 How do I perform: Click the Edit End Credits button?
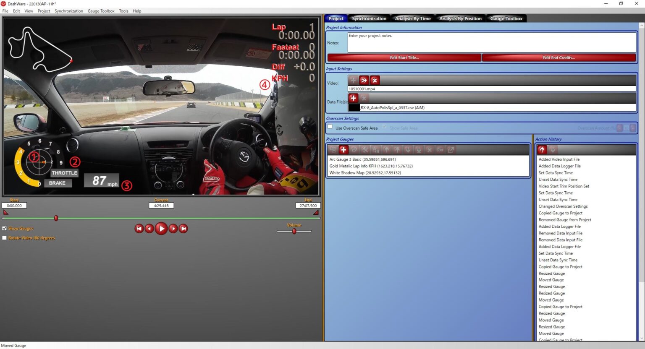point(558,57)
